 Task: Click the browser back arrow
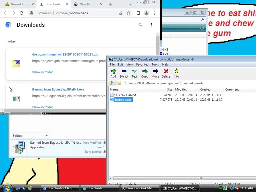tap(5, 13)
